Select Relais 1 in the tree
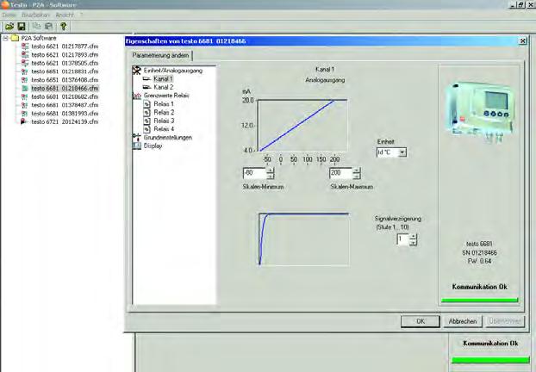536x372 pixels. tap(164, 104)
